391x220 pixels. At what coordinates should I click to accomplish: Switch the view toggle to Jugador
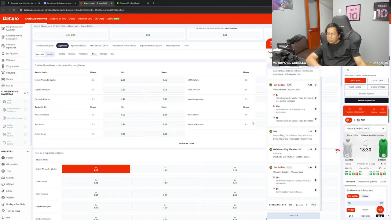coord(50,54)
